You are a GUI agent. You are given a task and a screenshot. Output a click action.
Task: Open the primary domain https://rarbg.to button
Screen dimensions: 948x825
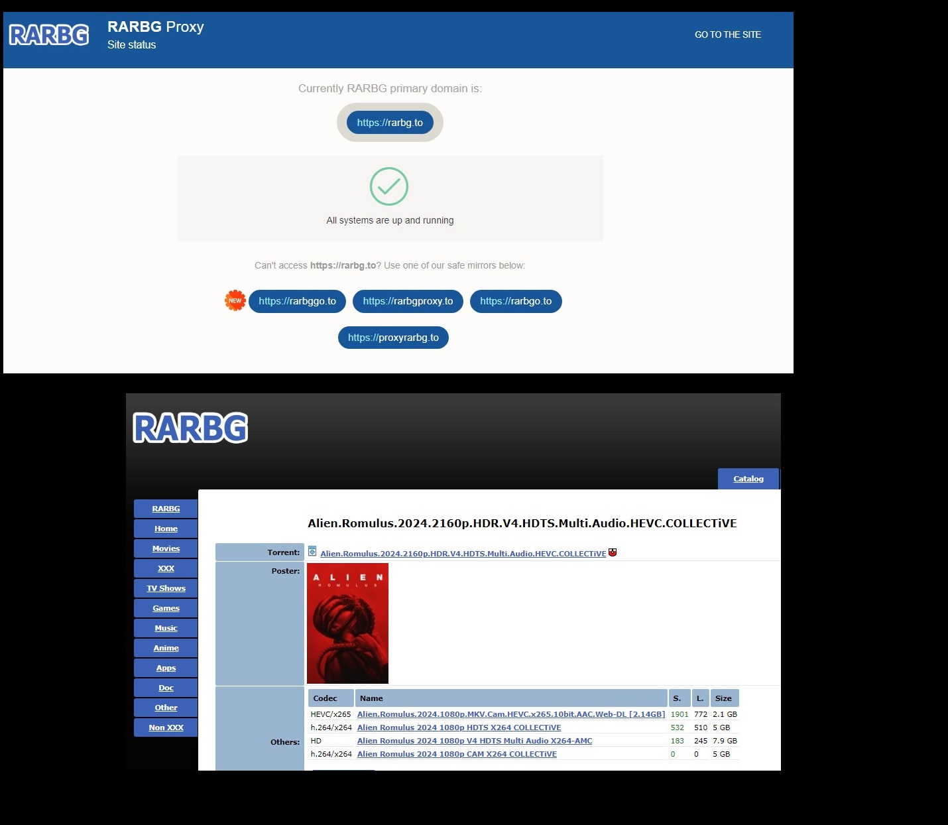390,123
